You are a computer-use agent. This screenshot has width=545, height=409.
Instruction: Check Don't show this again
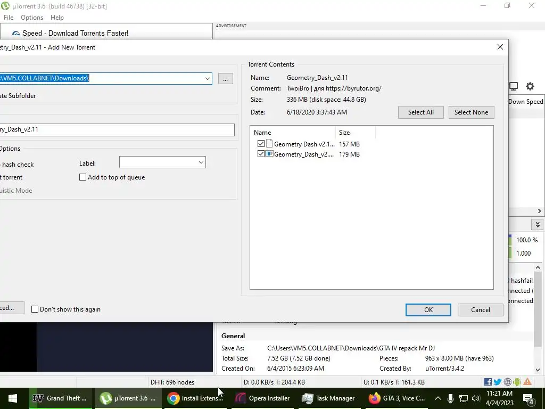point(35,309)
